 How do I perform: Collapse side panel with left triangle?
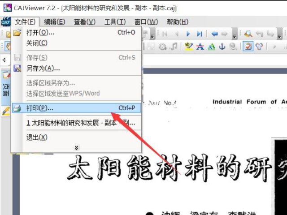[x=4, y=60]
